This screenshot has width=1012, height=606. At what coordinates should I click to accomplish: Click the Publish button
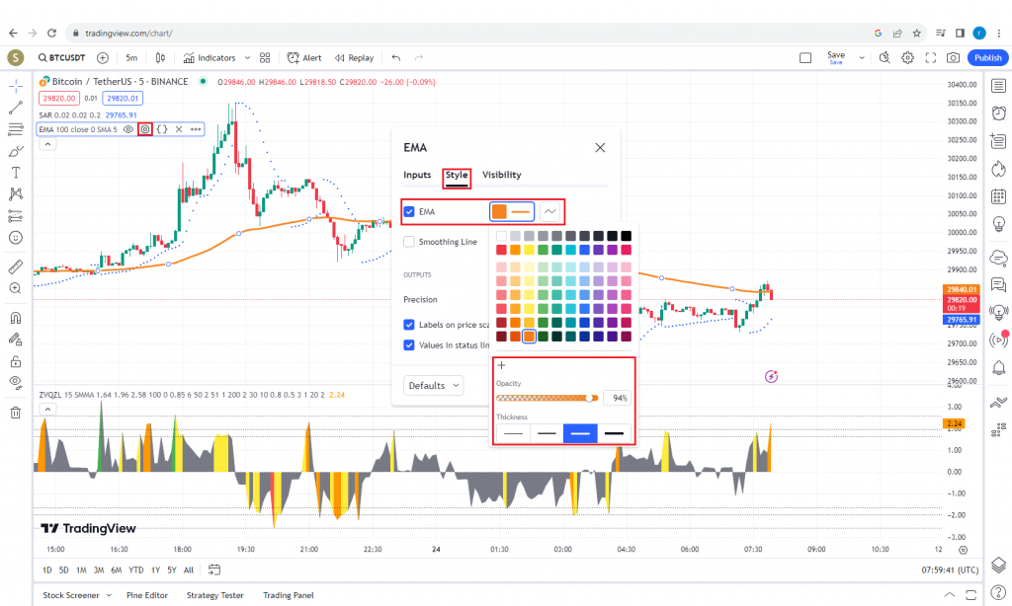[988, 58]
